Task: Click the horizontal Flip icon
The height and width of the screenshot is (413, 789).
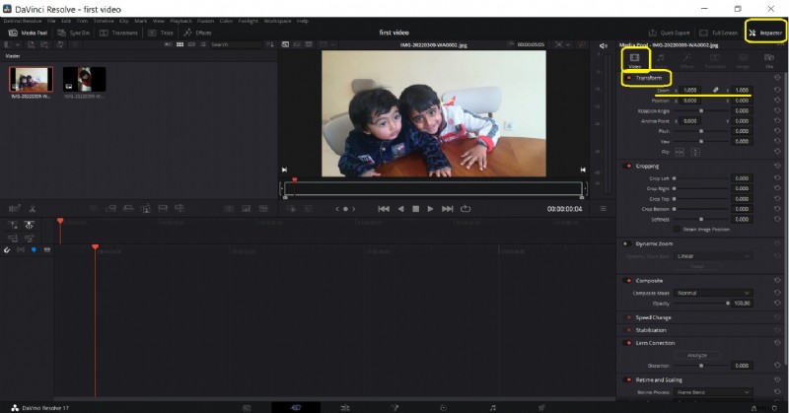Action: point(680,152)
